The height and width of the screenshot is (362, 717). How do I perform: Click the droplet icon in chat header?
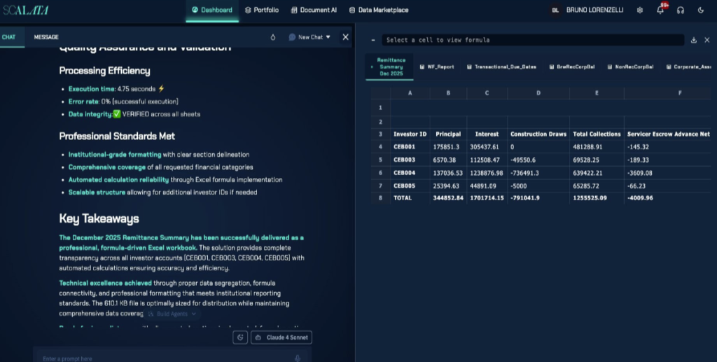[x=273, y=37]
